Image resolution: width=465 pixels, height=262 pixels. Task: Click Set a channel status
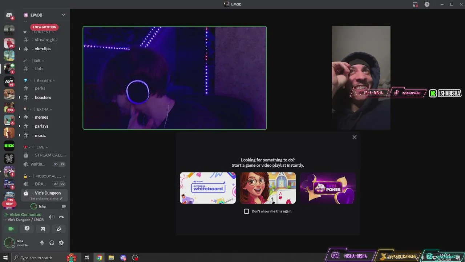click(46, 199)
